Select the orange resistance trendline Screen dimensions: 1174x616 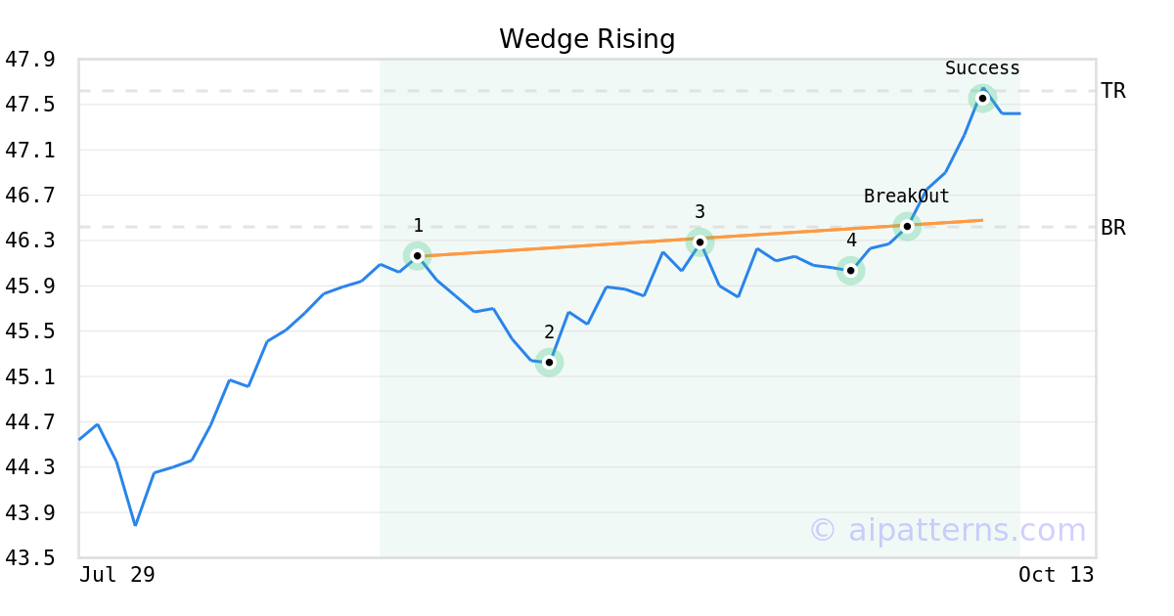pyautogui.click(x=558, y=248)
